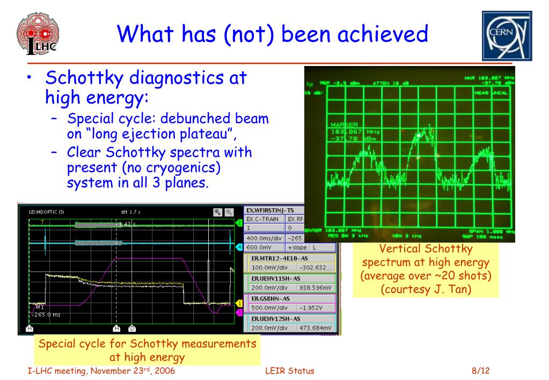Click the Clear Schottky spectra sub-bullet
Viewport: 549px width, 380px height.
click(x=159, y=167)
